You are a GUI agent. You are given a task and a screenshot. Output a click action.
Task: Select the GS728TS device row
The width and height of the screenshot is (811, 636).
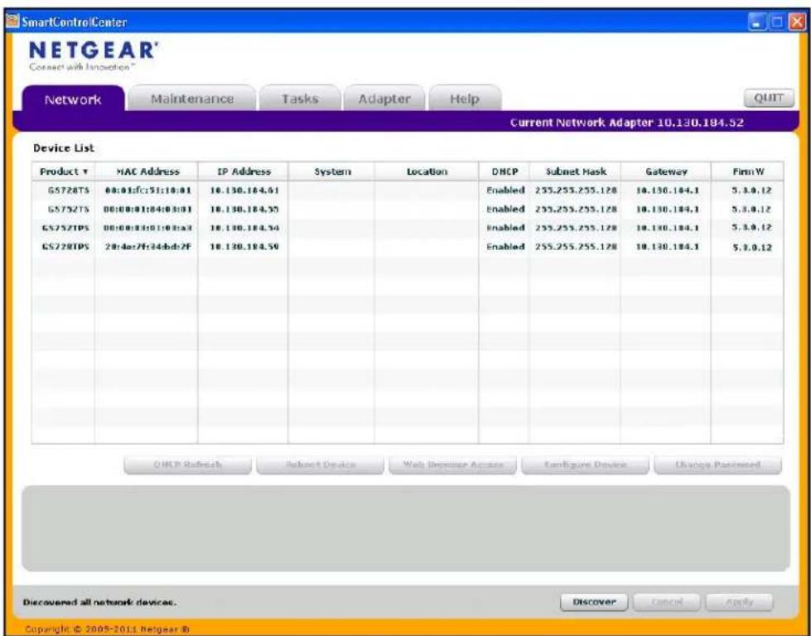click(408, 190)
